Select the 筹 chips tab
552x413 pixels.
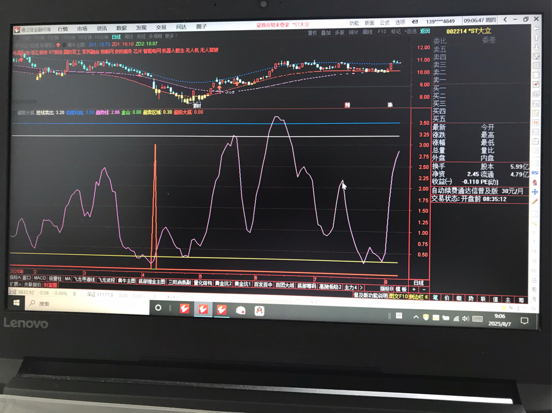pyautogui.click(x=521, y=300)
